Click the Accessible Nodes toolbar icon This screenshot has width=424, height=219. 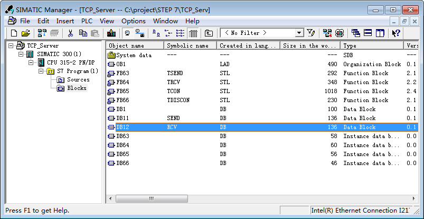(42, 33)
